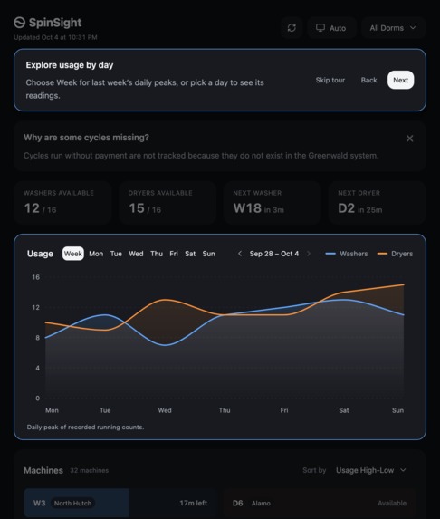
Task: Skip the tour
Action: coord(330,80)
